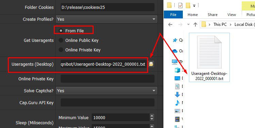Image resolution: width=255 pixels, height=128 pixels.
Task: Click the OneDrive cloud icon in sidebar
Action: pos(175,51)
